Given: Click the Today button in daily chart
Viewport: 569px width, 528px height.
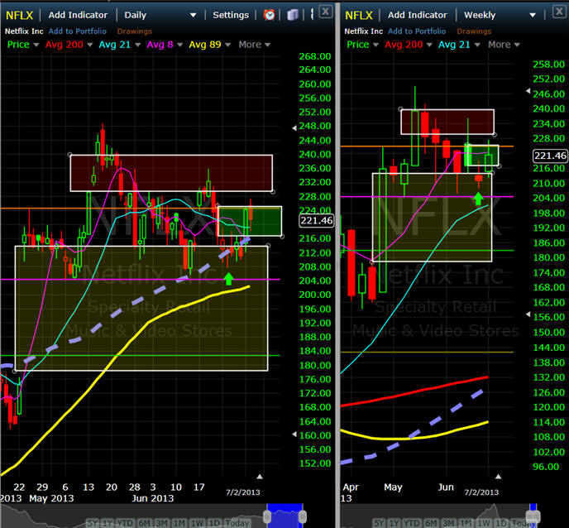Looking at the screenshot, I should 237,522.
